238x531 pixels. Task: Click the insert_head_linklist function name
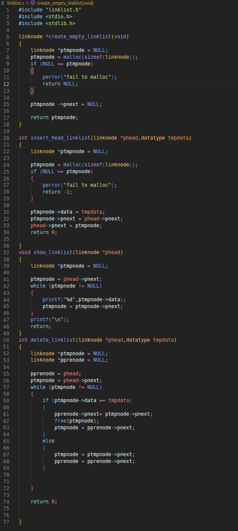(x=60, y=138)
